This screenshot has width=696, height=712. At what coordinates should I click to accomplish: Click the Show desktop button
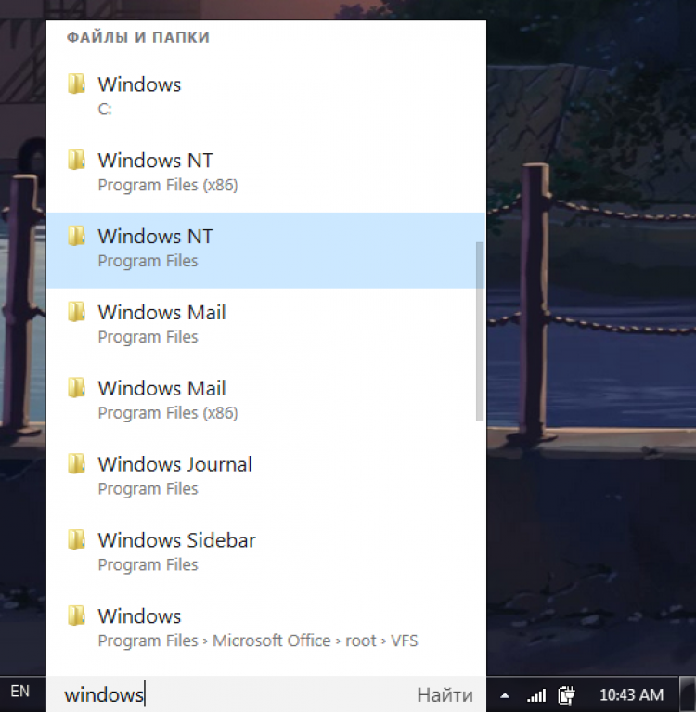(x=688, y=694)
